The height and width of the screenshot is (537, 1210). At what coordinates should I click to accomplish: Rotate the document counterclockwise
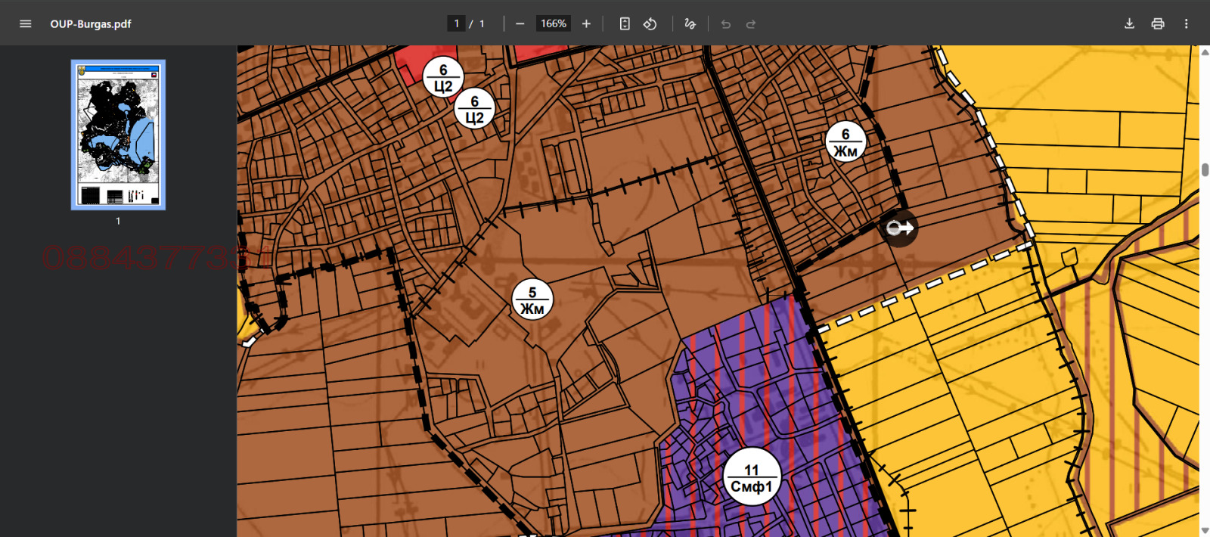(650, 23)
